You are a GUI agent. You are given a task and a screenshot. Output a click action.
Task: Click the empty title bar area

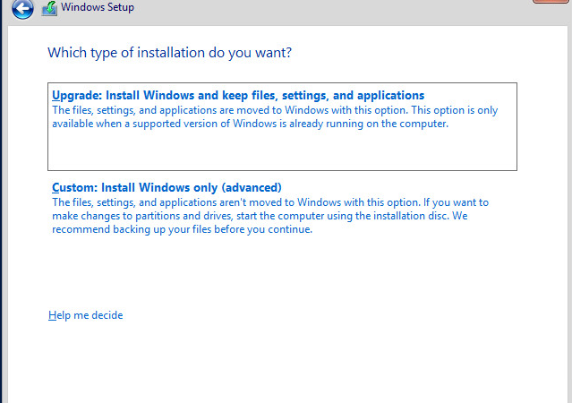coord(329,11)
